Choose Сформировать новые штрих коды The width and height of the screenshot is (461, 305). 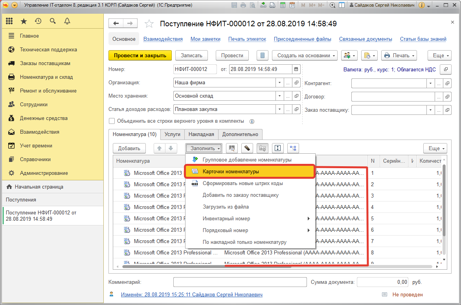point(250,183)
